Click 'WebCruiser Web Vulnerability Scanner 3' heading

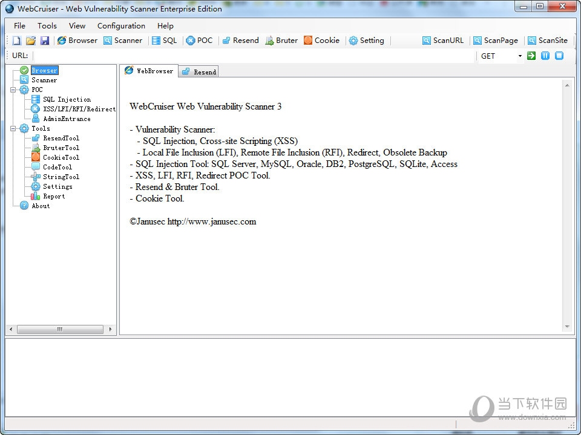tap(205, 106)
